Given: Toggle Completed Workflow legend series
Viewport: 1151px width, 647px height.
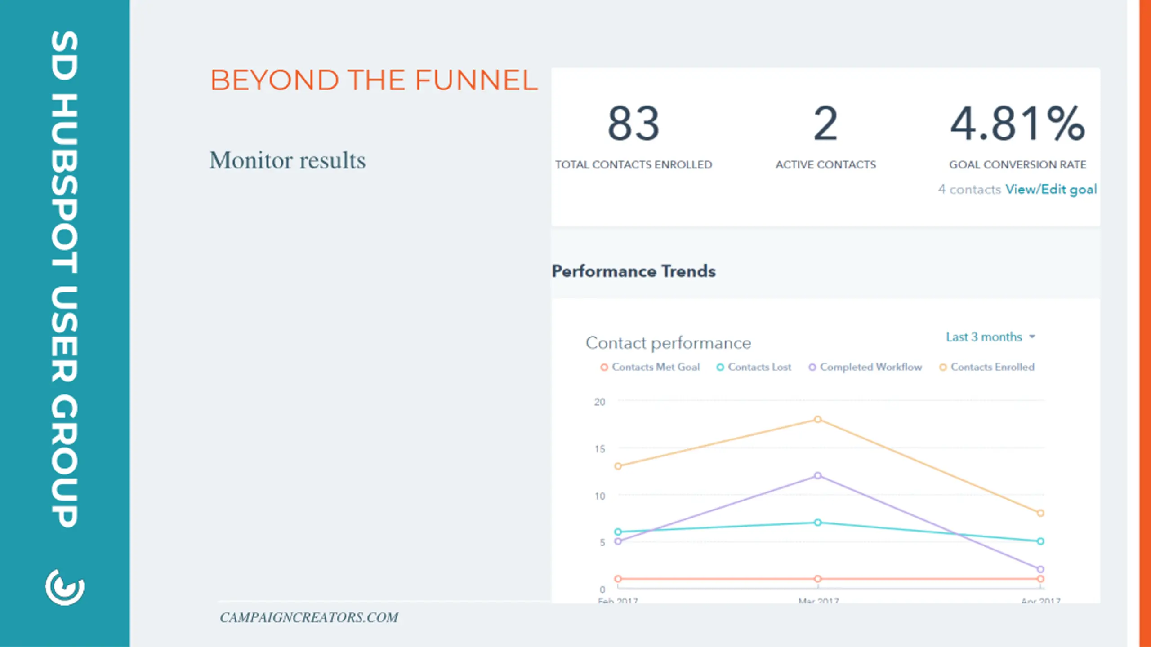Looking at the screenshot, I should (865, 367).
